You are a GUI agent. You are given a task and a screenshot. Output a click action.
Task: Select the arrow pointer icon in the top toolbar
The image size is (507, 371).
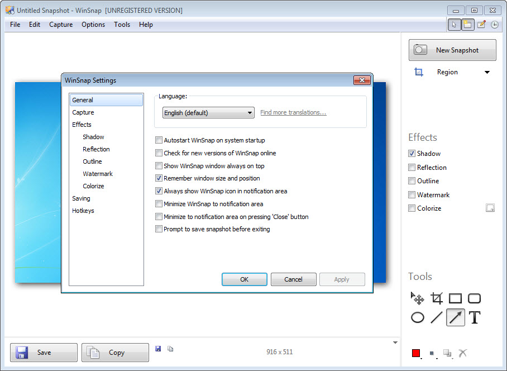[x=454, y=25]
